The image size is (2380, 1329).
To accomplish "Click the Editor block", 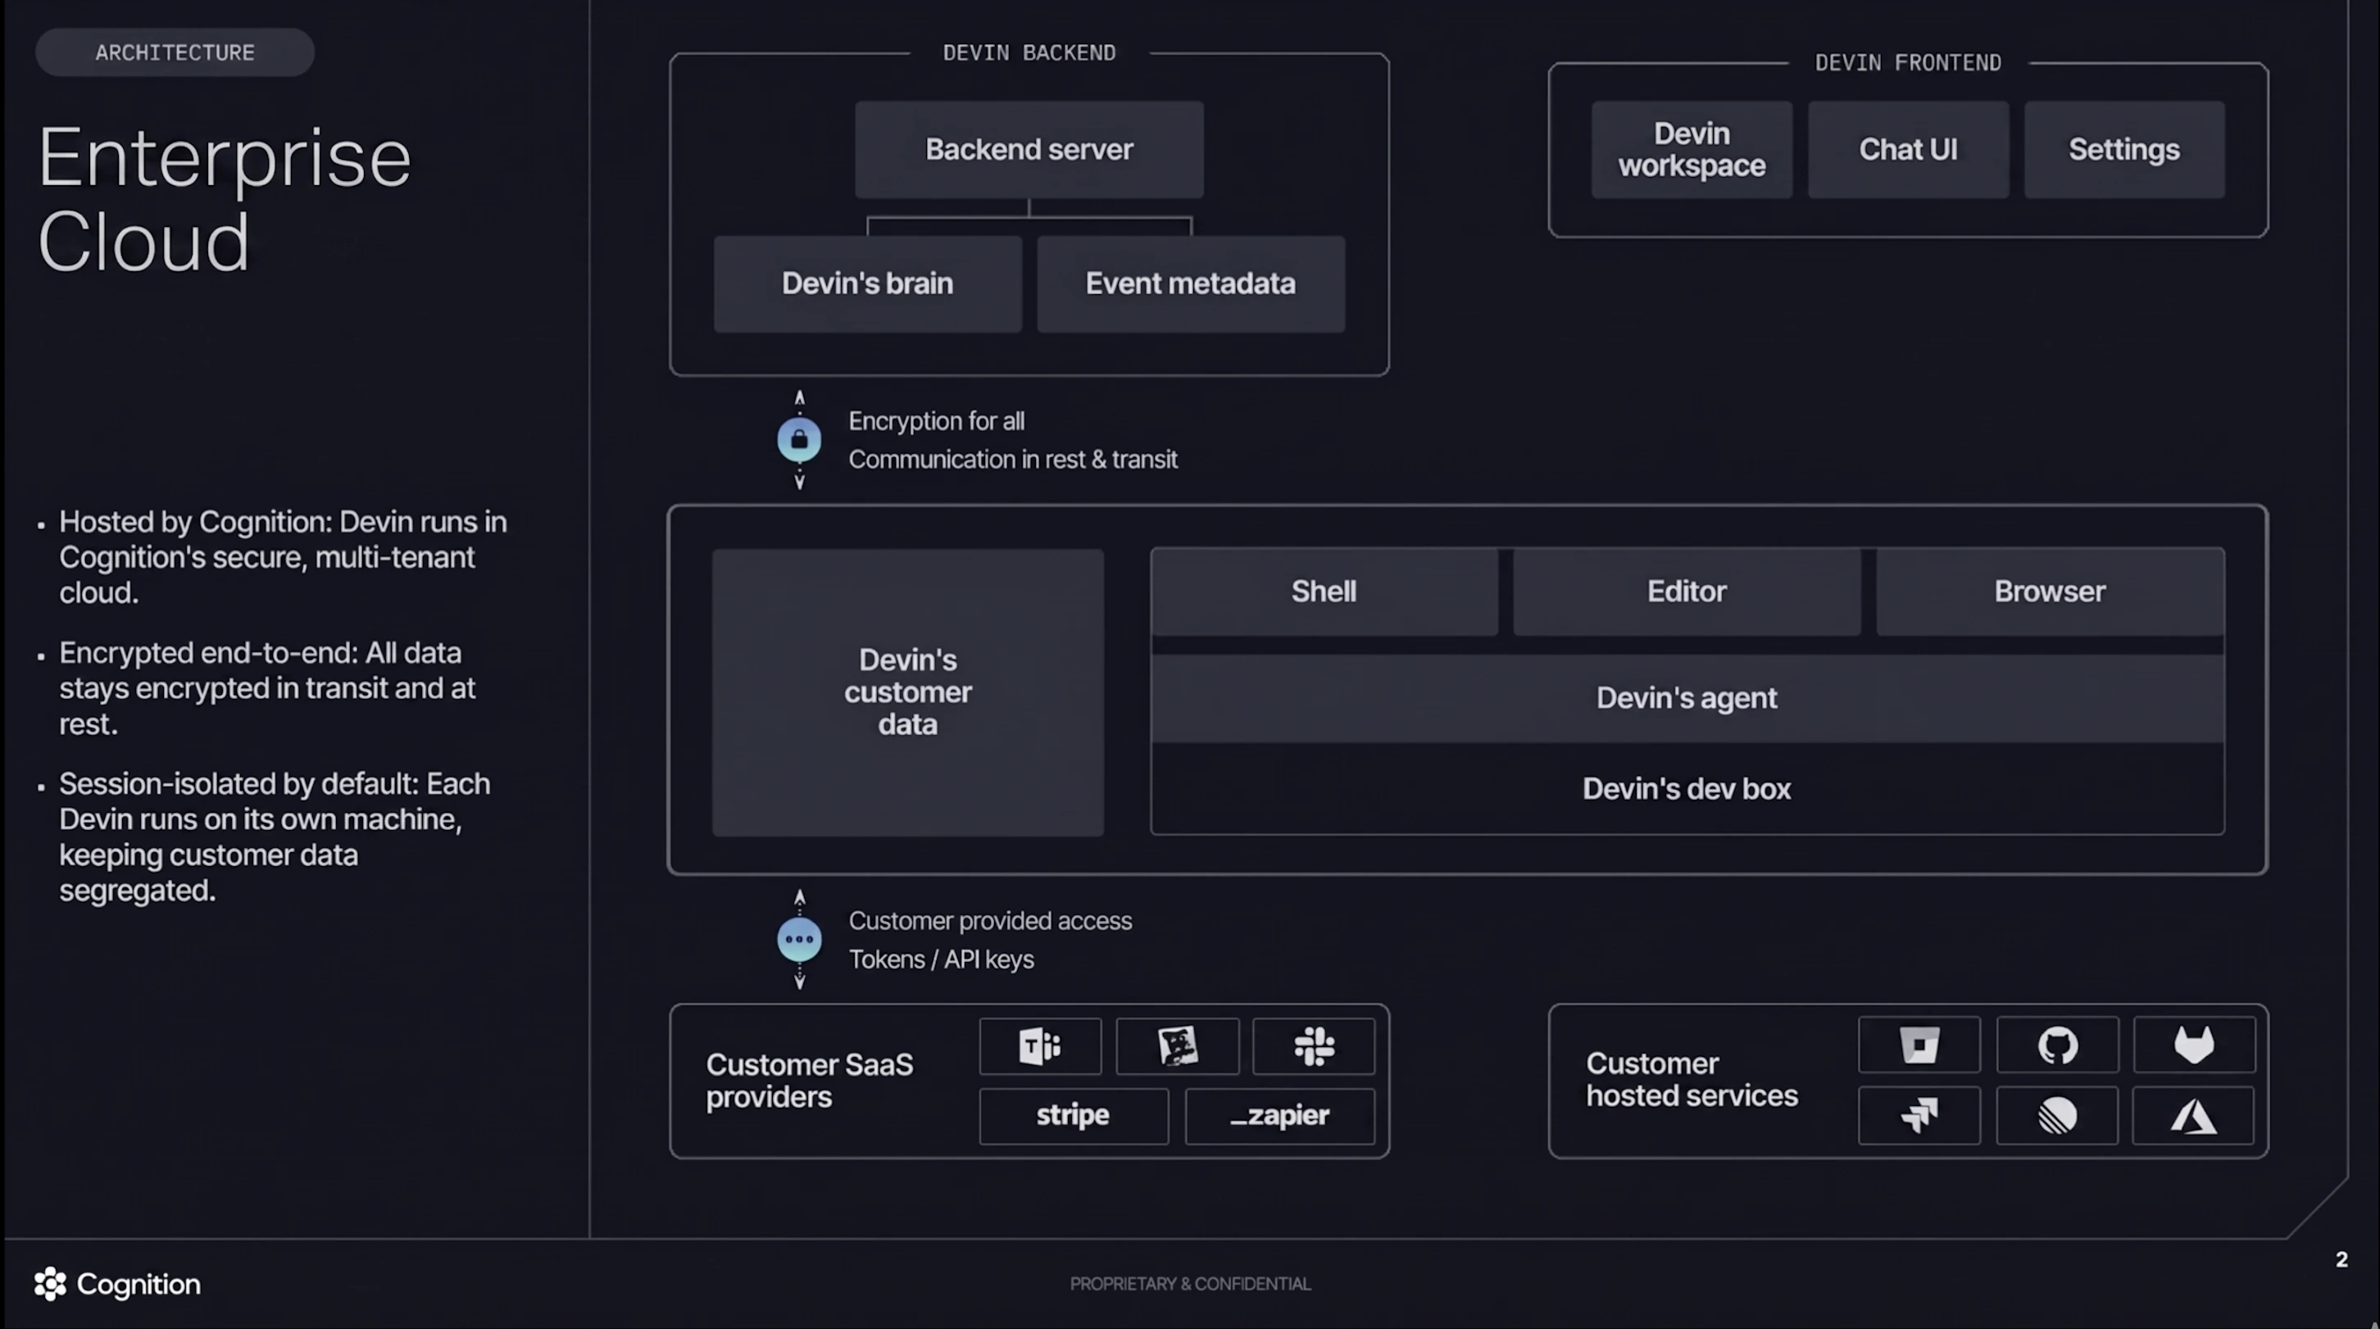I will tap(1687, 591).
